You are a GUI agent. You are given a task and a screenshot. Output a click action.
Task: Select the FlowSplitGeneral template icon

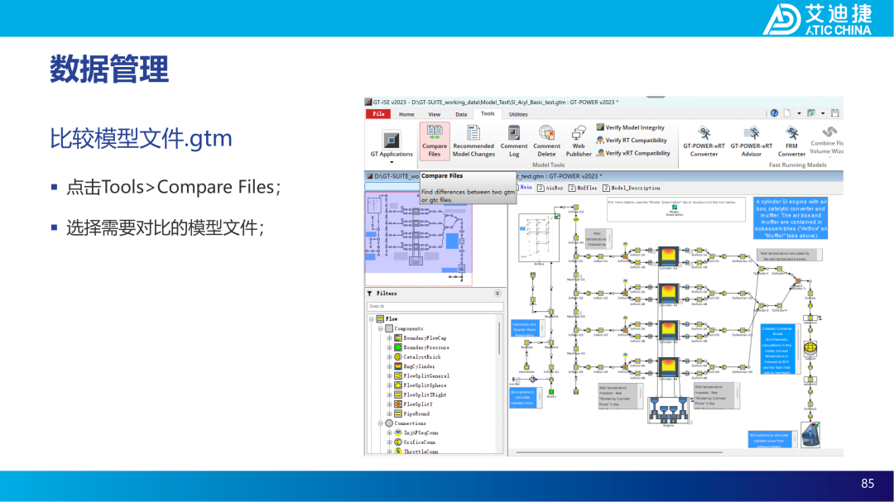coord(398,376)
